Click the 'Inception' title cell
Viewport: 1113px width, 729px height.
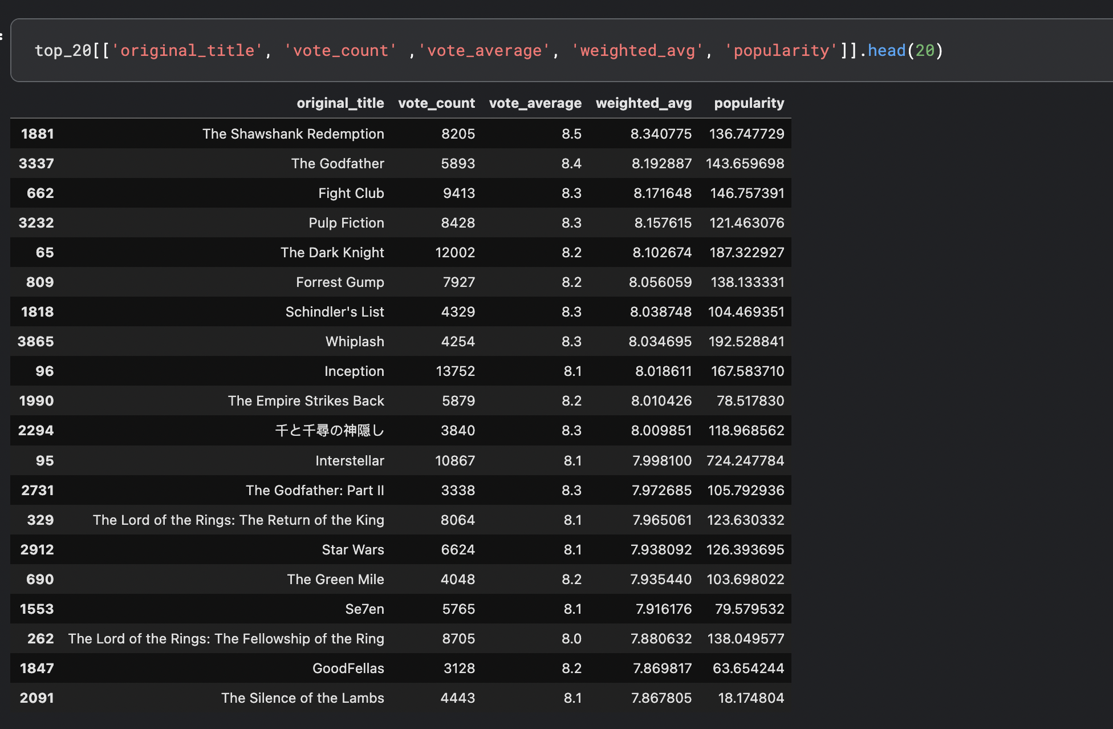click(x=354, y=371)
